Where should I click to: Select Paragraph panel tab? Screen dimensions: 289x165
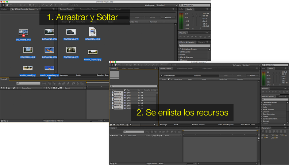[x=266, y=128]
